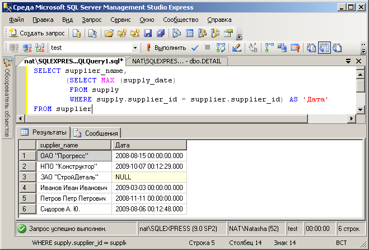Close the current query document tab

[359, 61]
